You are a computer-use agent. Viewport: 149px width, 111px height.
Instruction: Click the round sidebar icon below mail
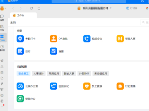[2, 101]
